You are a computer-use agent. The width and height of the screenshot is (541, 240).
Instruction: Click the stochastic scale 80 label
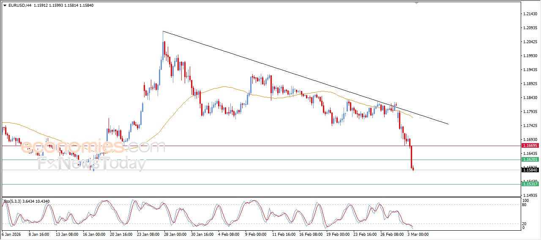525,205
